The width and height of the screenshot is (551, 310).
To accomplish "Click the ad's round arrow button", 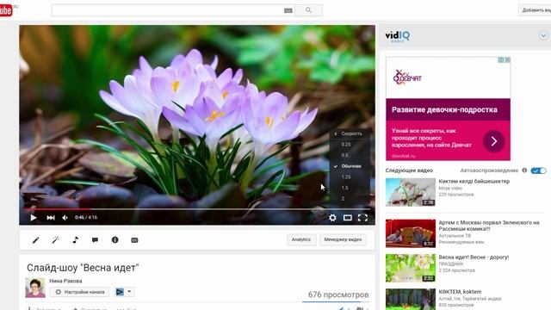I will click(x=493, y=141).
